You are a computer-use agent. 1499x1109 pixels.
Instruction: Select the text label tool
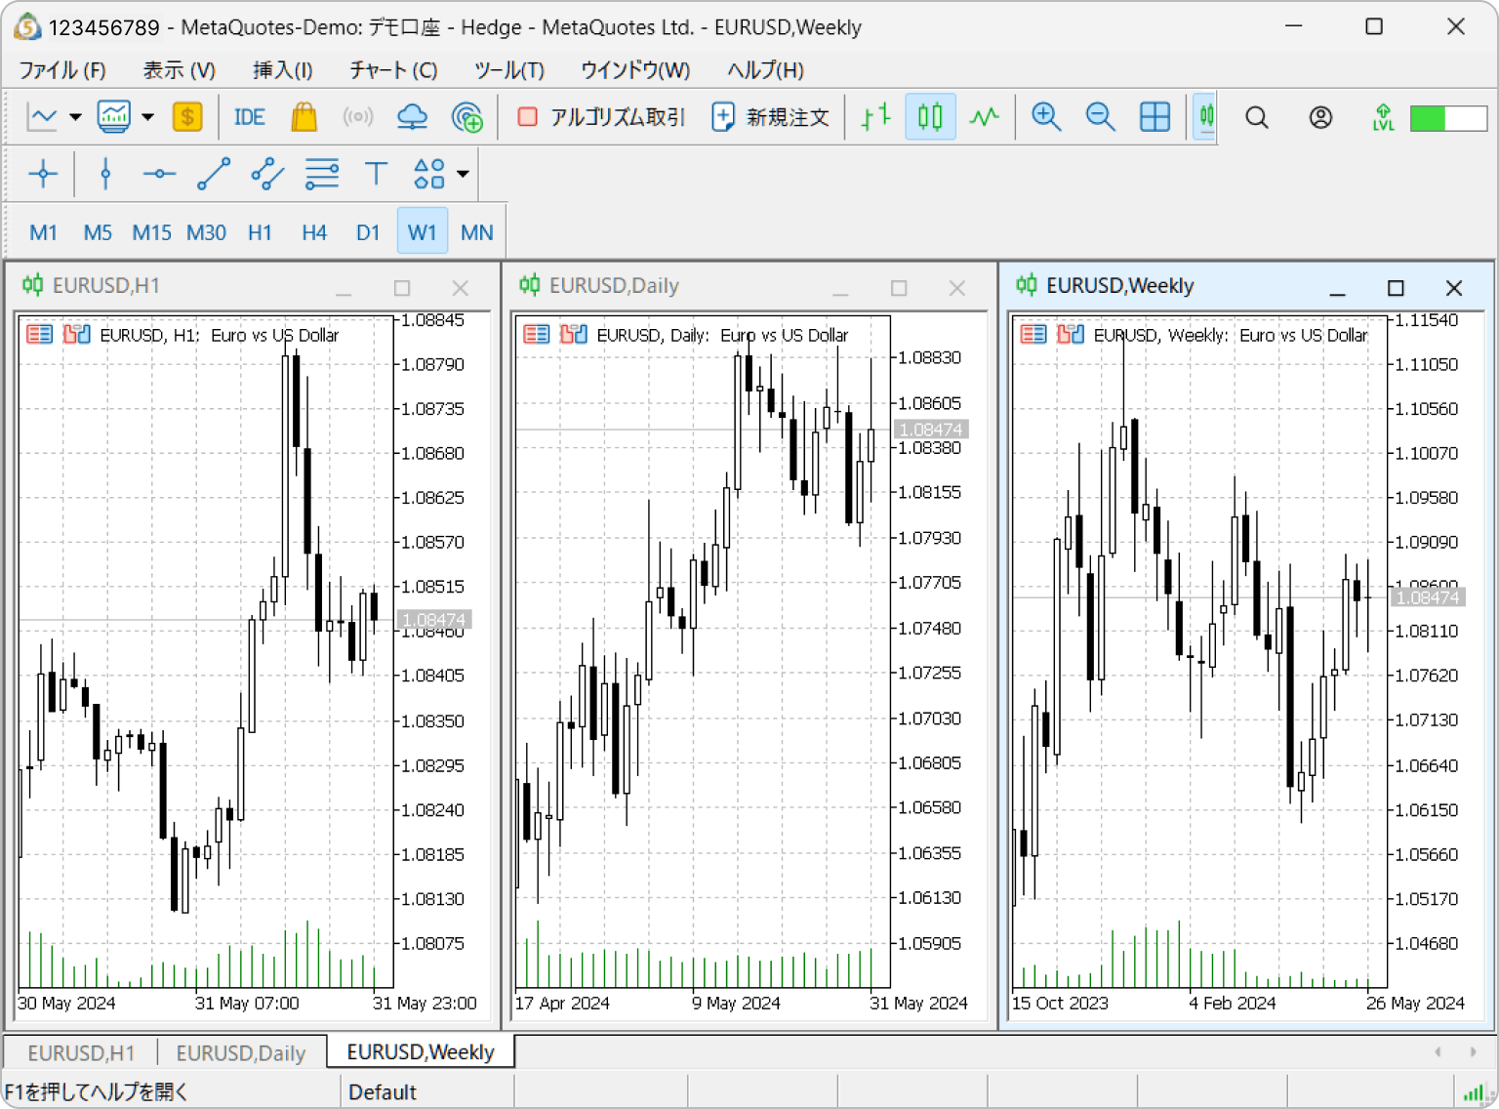pos(376,175)
